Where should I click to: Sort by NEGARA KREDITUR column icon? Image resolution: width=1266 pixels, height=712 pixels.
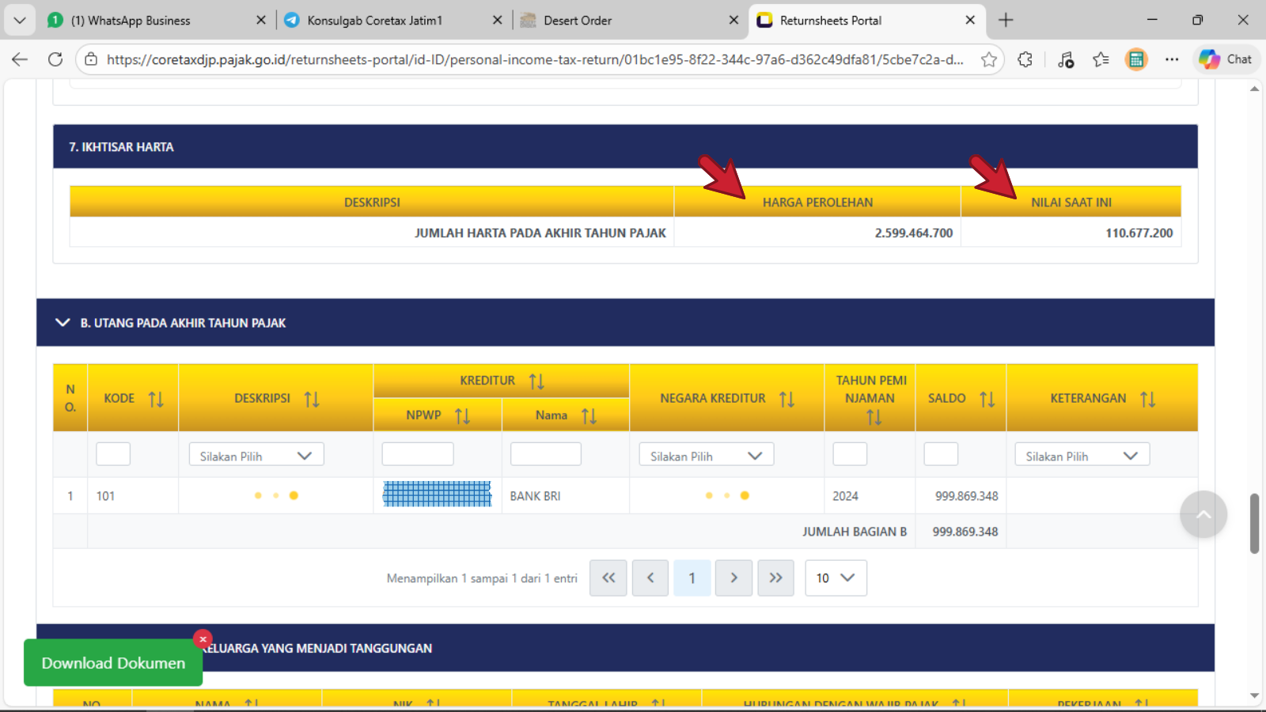click(x=787, y=399)
